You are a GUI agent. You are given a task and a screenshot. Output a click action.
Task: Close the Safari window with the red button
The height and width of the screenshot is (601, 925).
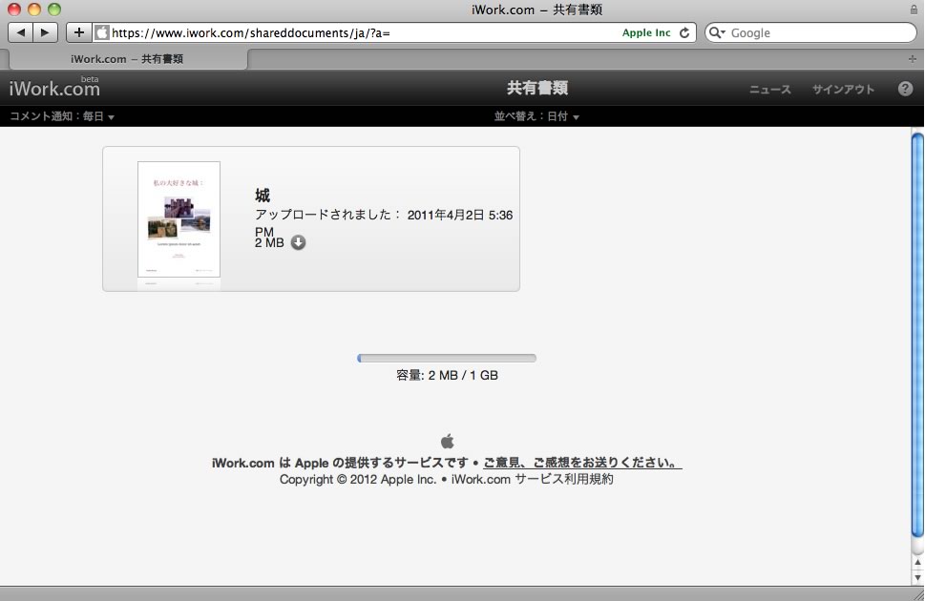pos(14,10)
